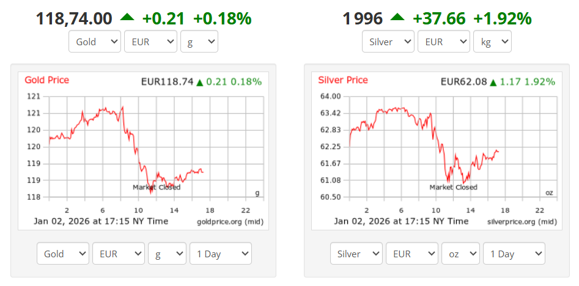579x286 pixels.
Task: Change the silver chart oz unit
Action: (x=460, y=254)
